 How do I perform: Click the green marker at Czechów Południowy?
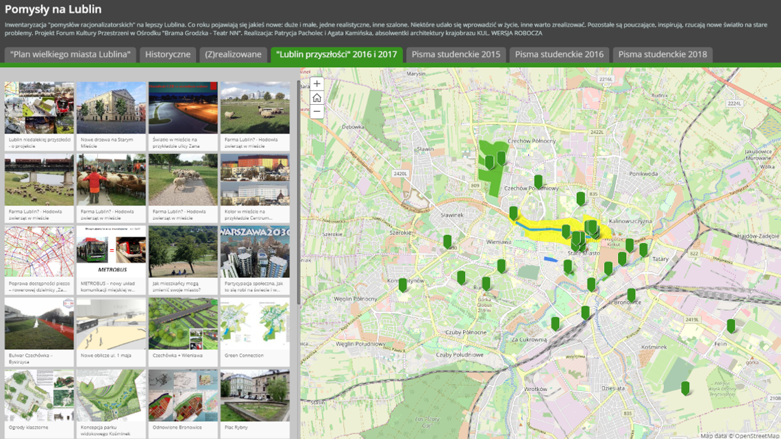(x=538, y=182)
